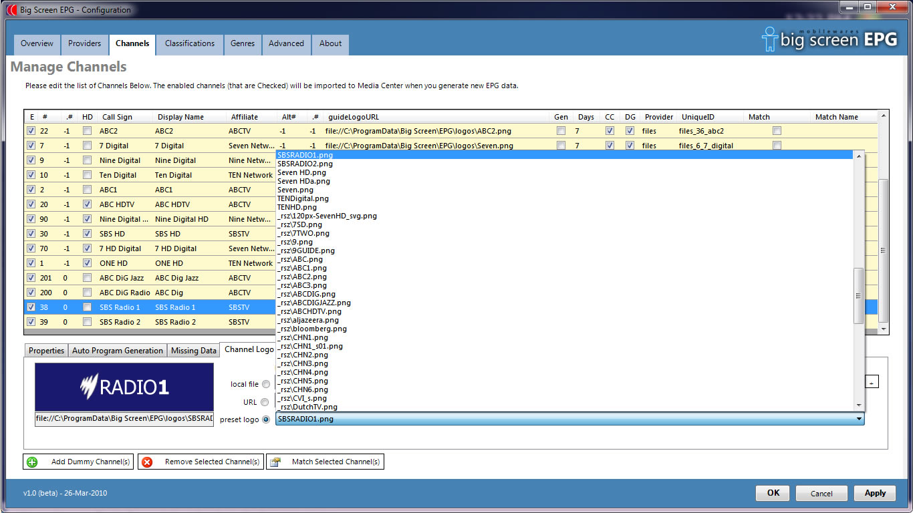Uncheck enabled box for ONE HD channel
The width and height of the screenshot is (913, 513).
point(31,263)
